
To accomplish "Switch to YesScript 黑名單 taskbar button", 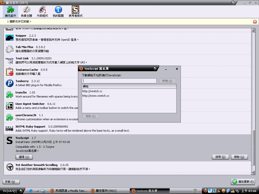I will [x=150, y=191].
